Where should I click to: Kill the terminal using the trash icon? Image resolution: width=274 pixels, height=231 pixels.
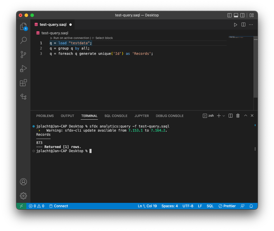238,116
